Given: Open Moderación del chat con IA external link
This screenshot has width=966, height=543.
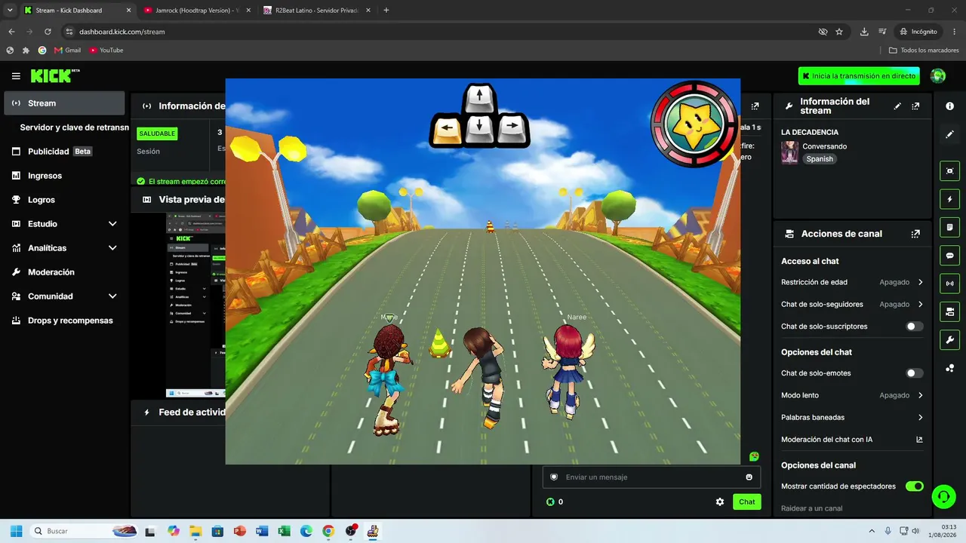Looking at the screenshot, I should [919, 440].
